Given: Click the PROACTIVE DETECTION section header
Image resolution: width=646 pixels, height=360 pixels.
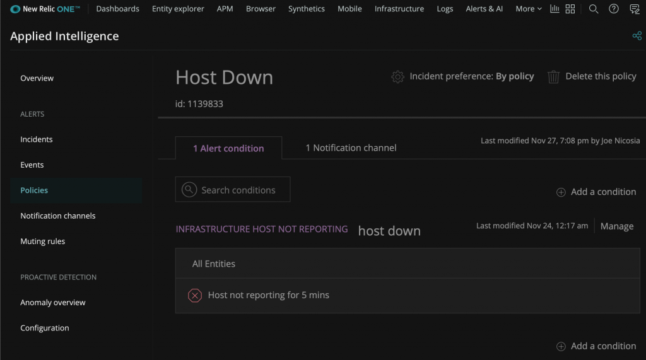Looking at the screenshot, I should click(59, 277).
